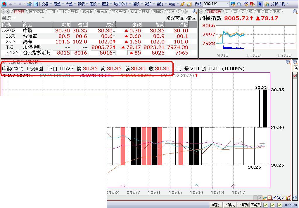Click the quote board icon beside code box
299x208 pixels.
(x=233, y=4)
